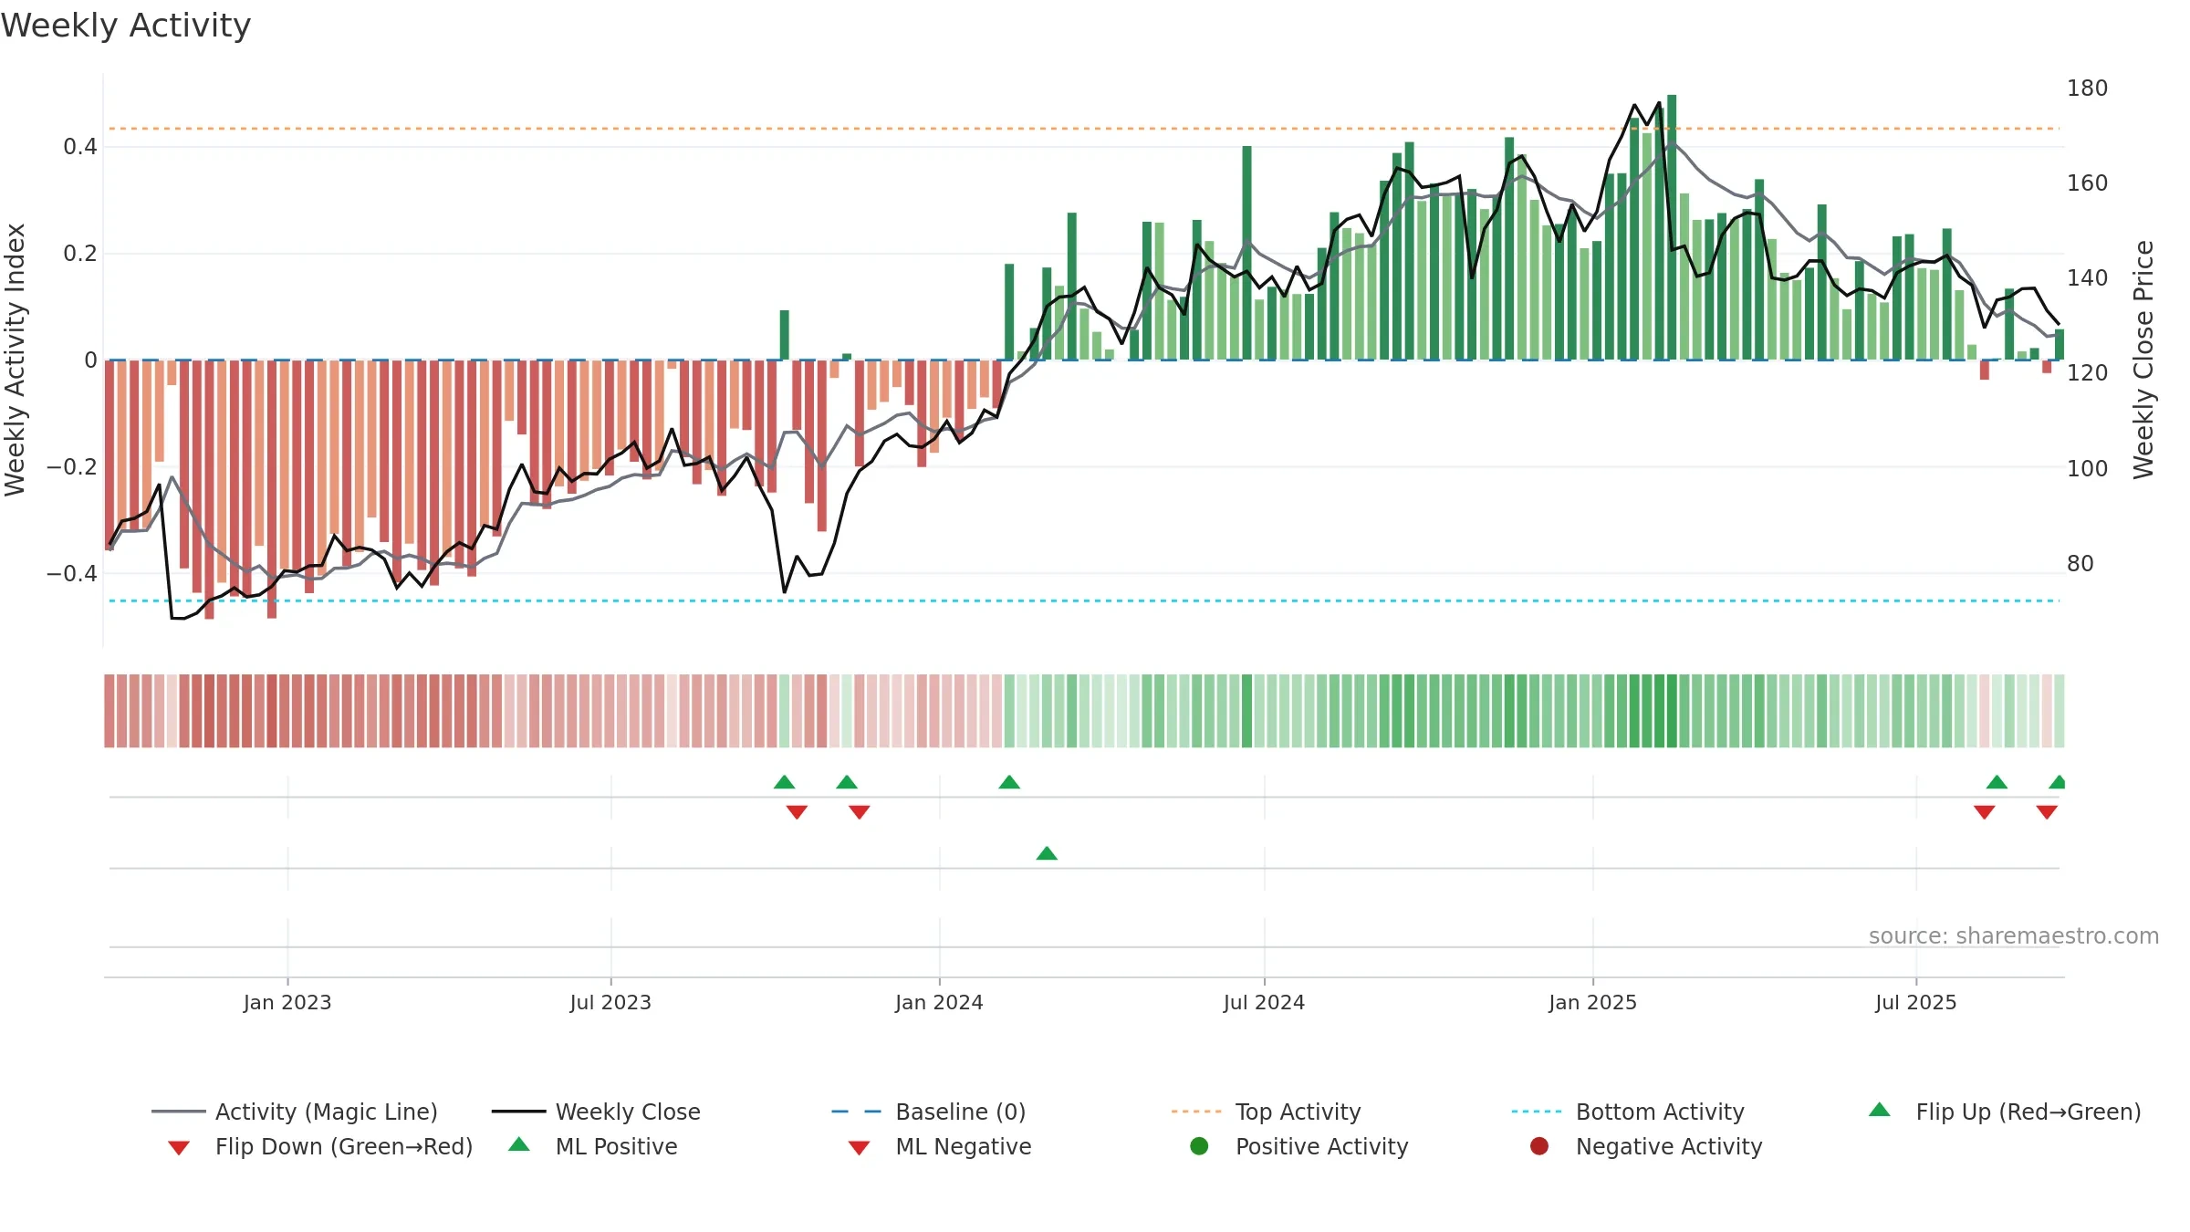The image size is (2190, 1232).
Task: Click the 180 price axis label
Action: pos(2087,89)
